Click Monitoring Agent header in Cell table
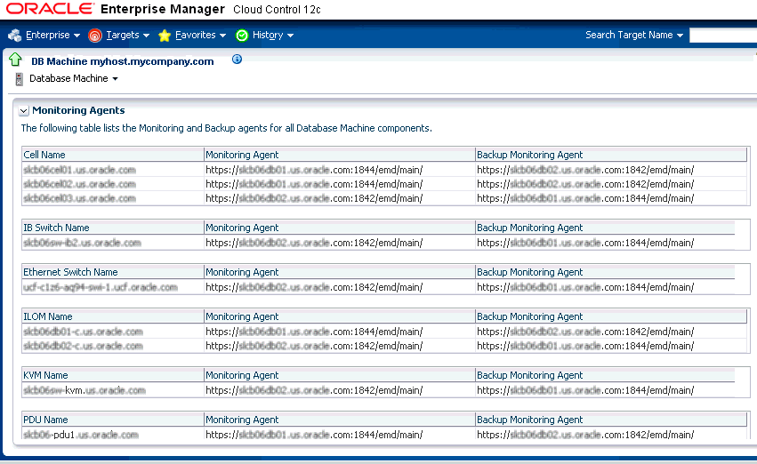757x464 pixels. (x=340, y=155)
